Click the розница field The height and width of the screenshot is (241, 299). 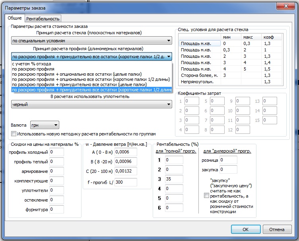point(228,160)
